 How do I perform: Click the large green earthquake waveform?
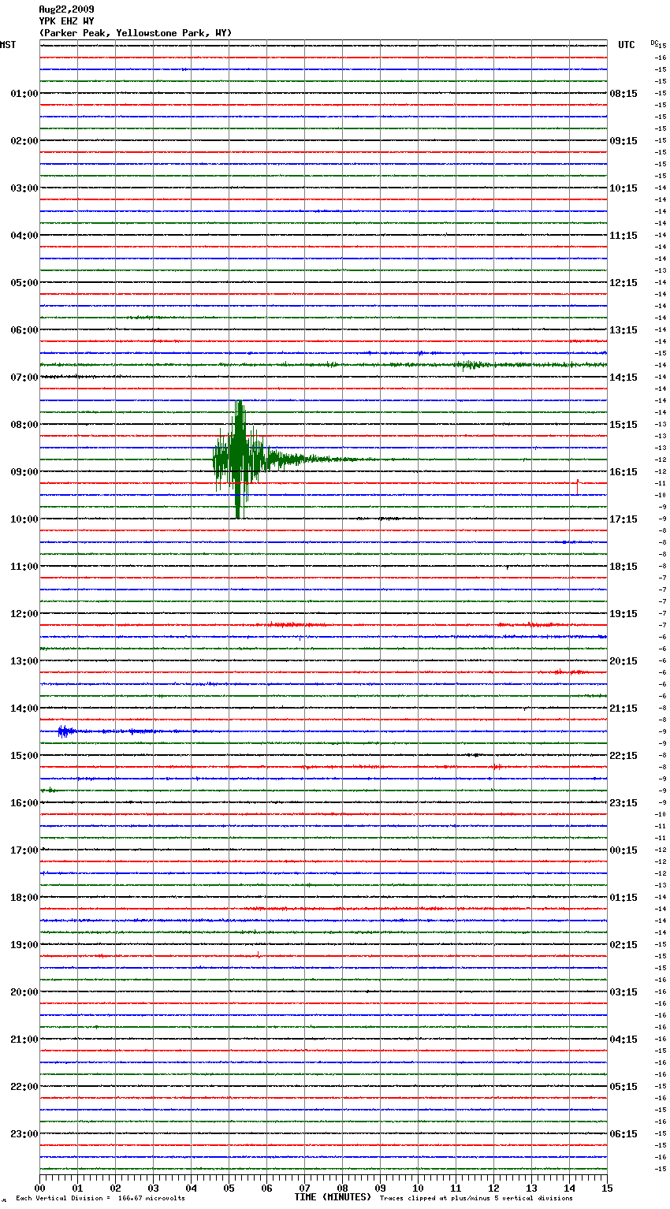(x=239, y=459)
